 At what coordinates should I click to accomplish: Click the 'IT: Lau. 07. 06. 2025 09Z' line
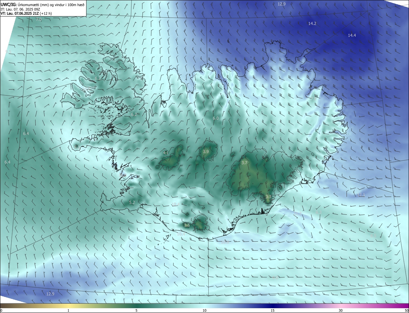point(20,9)
